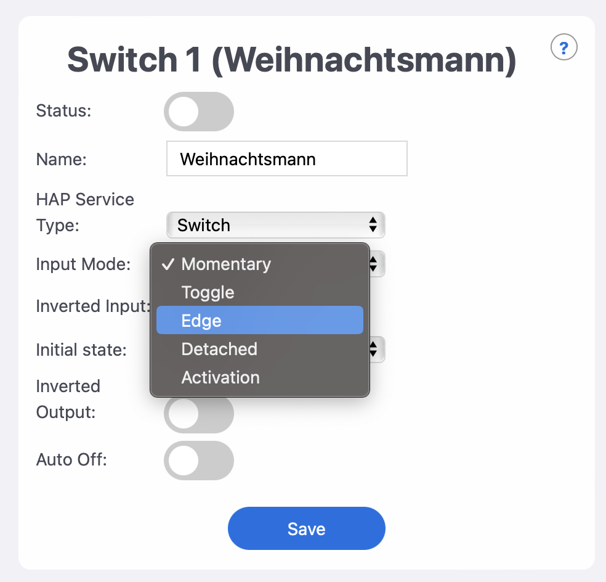Enable Inverted Output
The height and width of the screenshot is (582, 606).
point(198,413)
